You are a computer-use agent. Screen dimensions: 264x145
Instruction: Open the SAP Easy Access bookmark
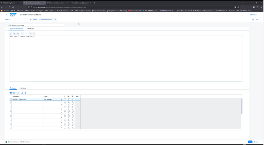246,11
